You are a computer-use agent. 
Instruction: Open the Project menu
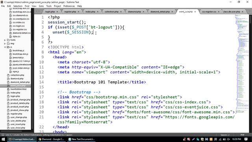[x=57, y=6]
